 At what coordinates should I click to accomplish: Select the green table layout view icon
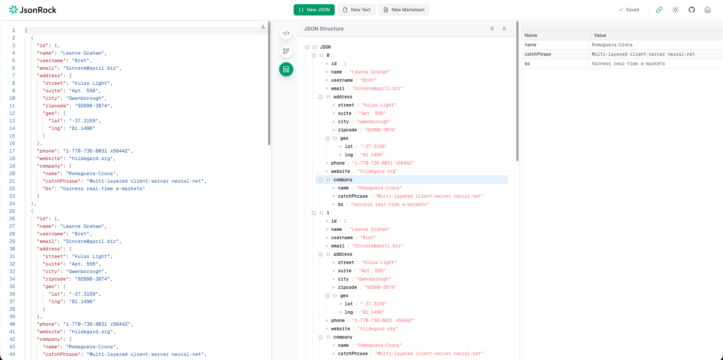tap(286, 69)
